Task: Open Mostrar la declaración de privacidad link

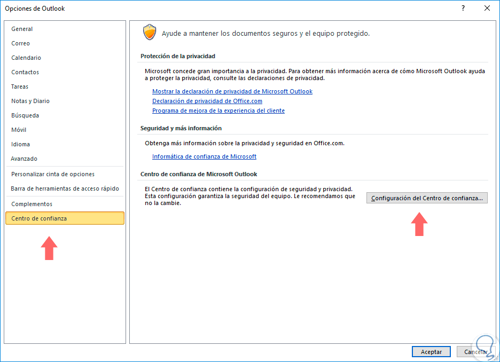Action: click(x=232, y=91)
